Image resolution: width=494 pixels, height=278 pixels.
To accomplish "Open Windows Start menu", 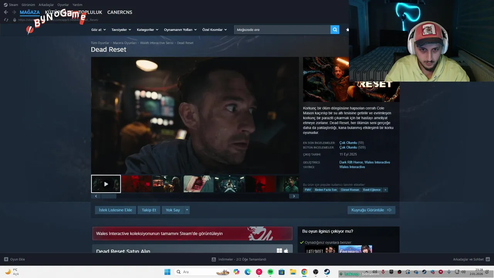I will tap(167, 272).
